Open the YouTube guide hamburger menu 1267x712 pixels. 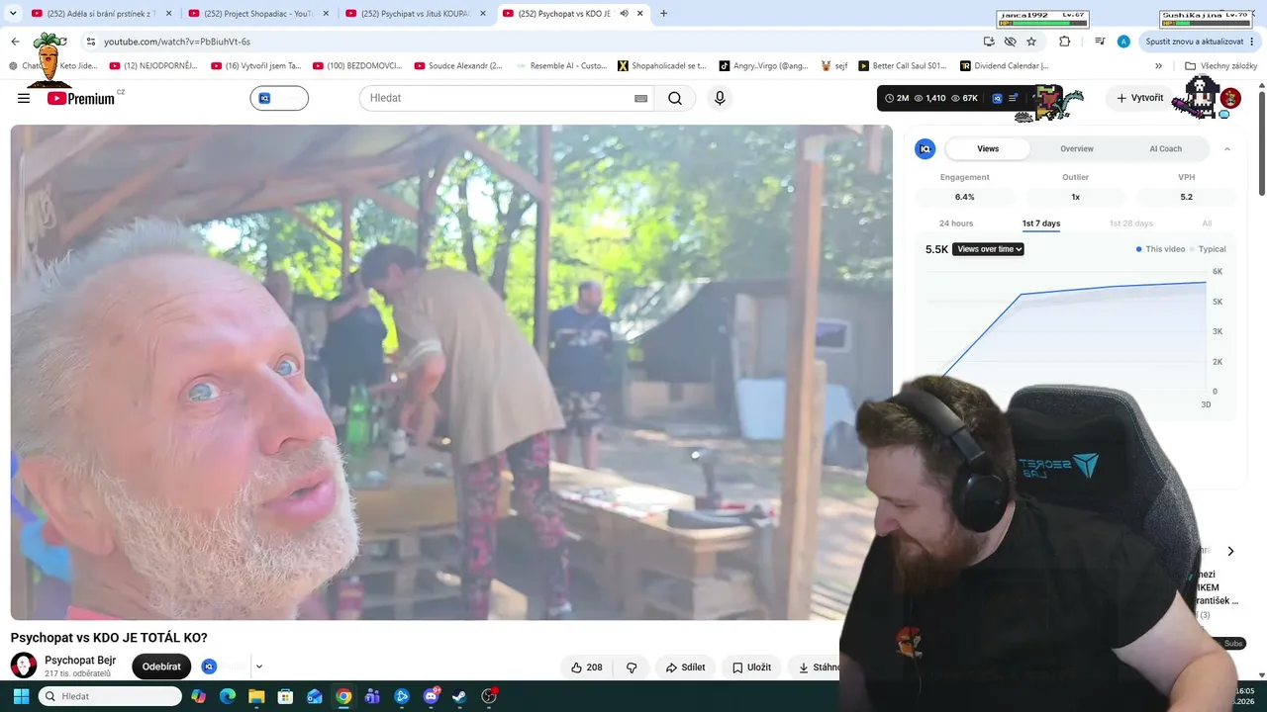pyautogui.click(x=24, y=98)
